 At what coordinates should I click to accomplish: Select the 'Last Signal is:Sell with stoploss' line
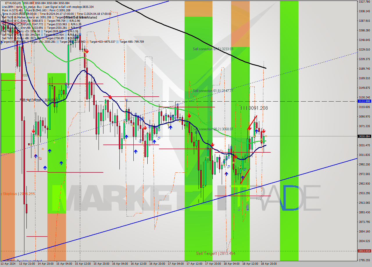point(69,7)
